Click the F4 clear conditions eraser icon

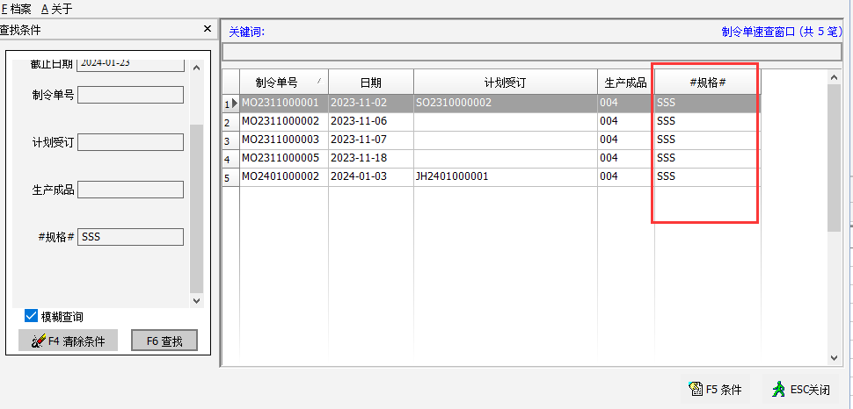coord(38,341)
